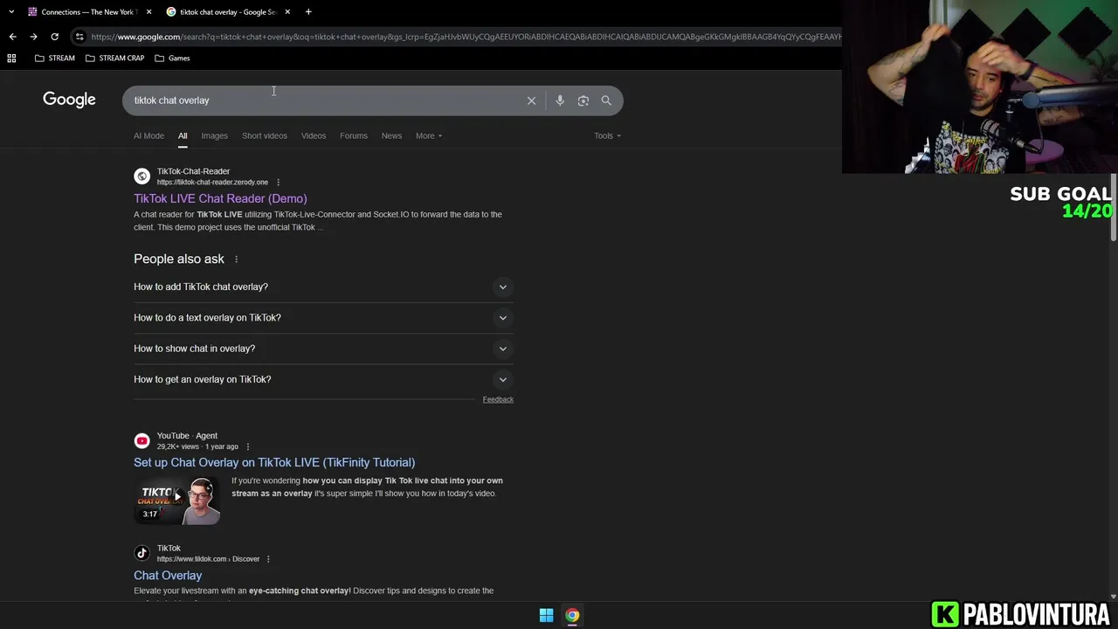Open the STREAM bookmarks folder

point(54,58)
